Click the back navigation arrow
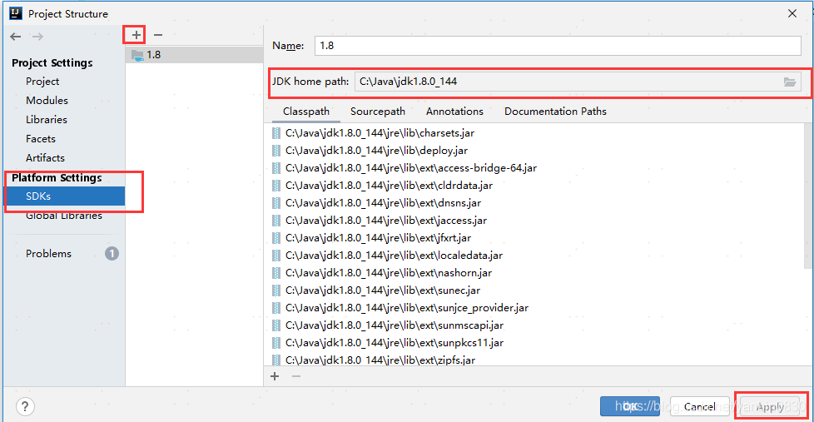Image resolution: width=814 pixels, height=422 pixels. (16, 37)
